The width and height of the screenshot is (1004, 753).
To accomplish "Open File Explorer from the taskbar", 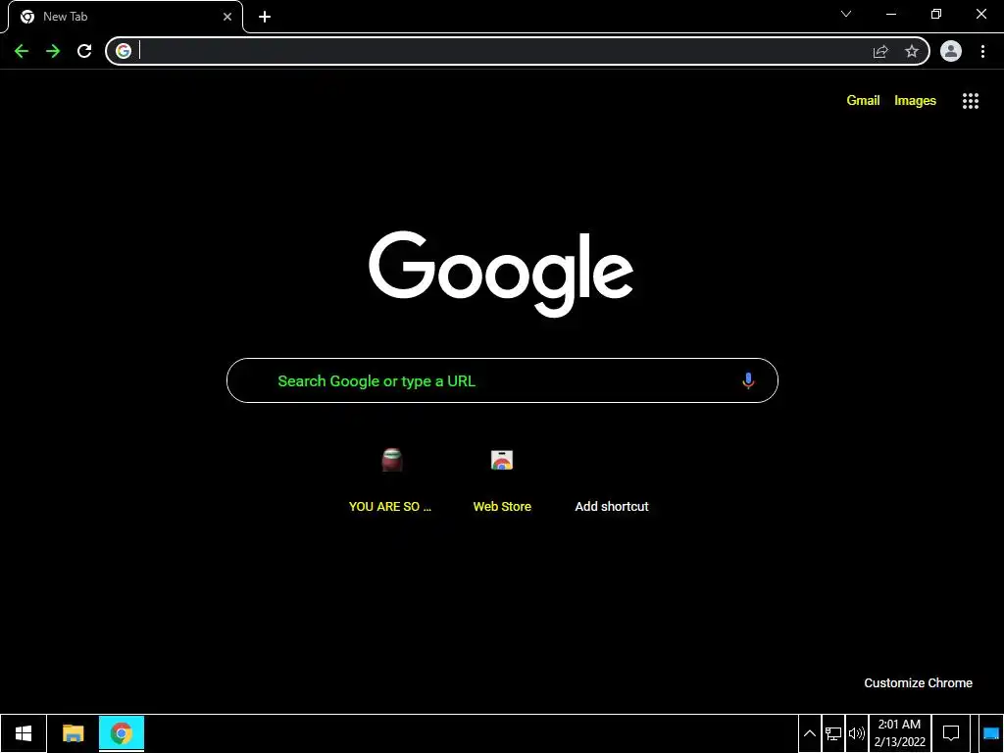I will pyautogui.click(x=73, y=733).
